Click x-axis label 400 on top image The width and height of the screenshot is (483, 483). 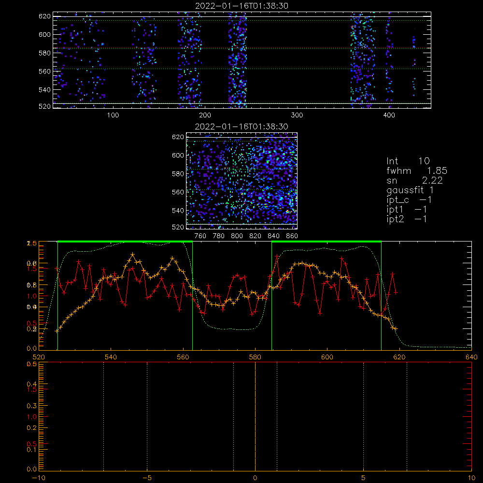389,115
